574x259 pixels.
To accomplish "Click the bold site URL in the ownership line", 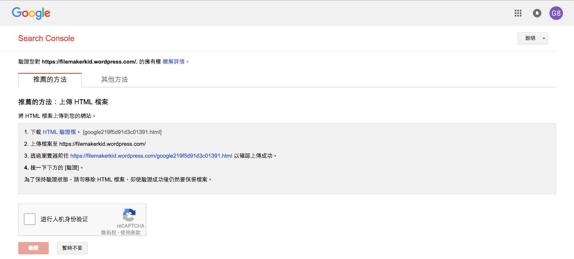I will (x=89, y=61).
